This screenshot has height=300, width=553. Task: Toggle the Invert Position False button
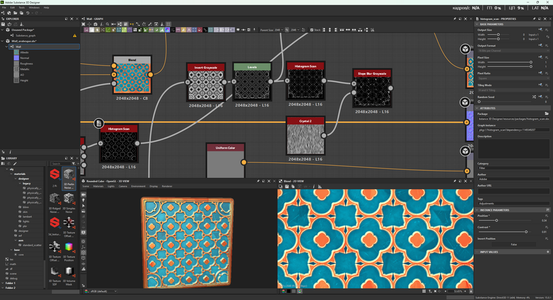click(513, 244)
